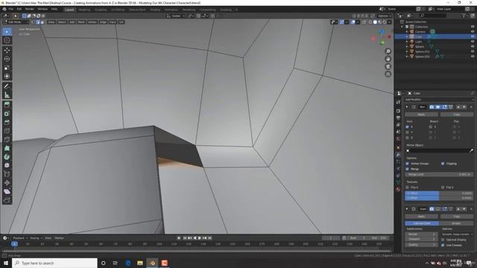
Task: Select the Select Box tool
Action: (7, 31)
